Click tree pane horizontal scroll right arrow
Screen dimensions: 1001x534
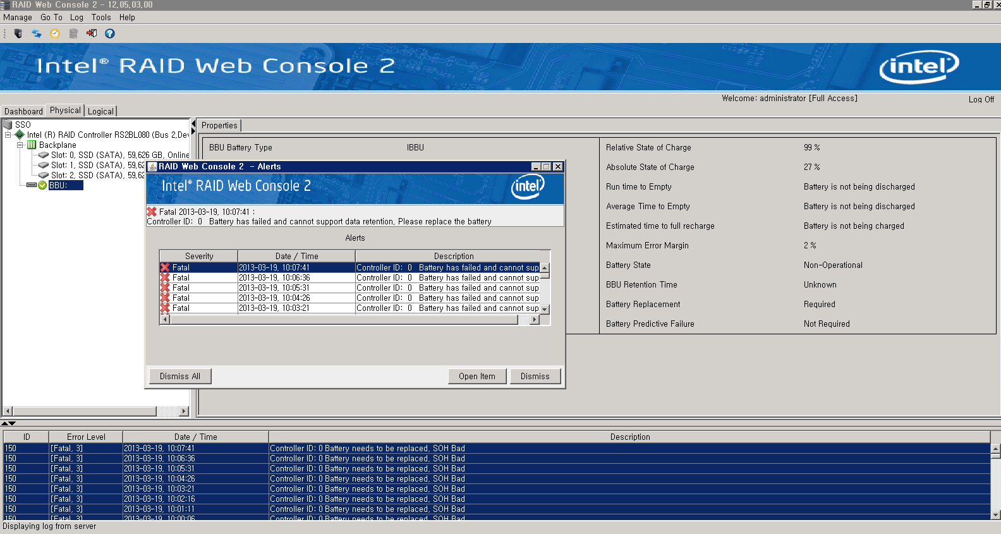coord(184,411)
